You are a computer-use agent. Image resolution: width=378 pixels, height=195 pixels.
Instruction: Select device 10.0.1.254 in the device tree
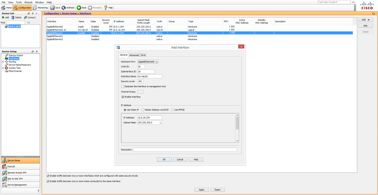14,26
